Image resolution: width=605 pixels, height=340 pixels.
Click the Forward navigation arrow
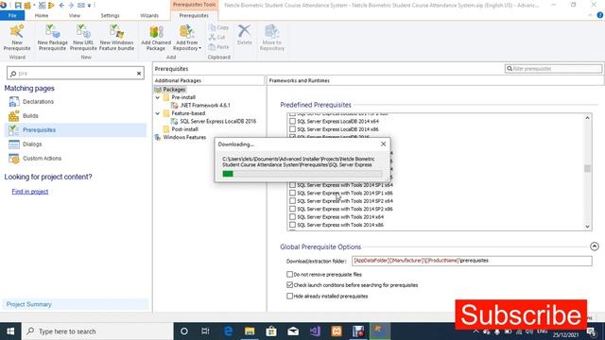tap(71, 6)
